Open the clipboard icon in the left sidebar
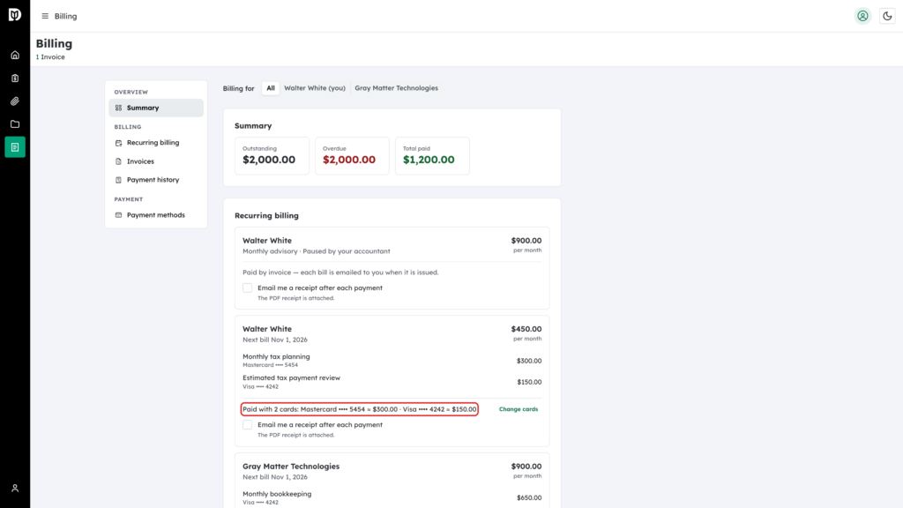This screenshot has width=903, height=508. click(15, 78)
